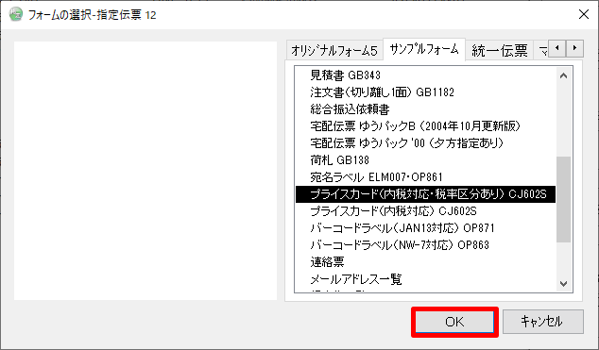The image size is (599, 350).
Task: Click the list scroll down arrow
Action: 563,284
